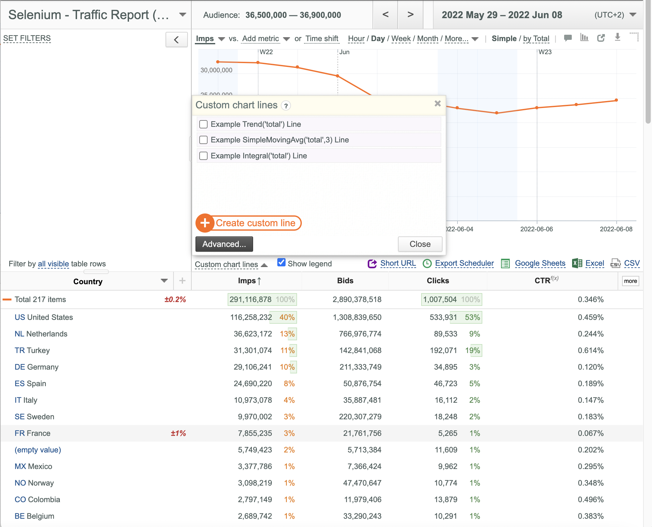The width and height of the screenshot is (652, 527).
Task: Expand the Add metric dropdown
Action: [x=287, y=39]
